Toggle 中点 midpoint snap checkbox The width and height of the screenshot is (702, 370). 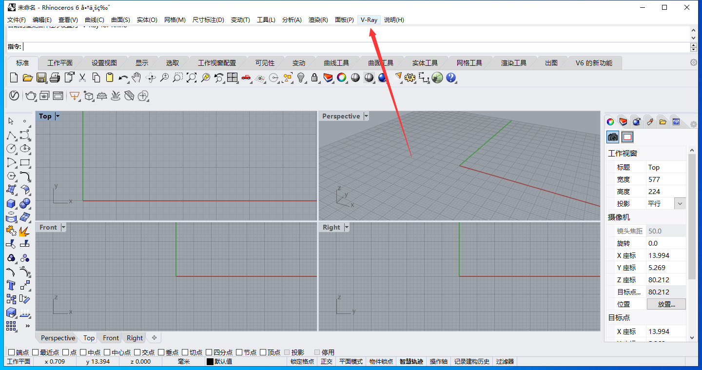[83, 352]
